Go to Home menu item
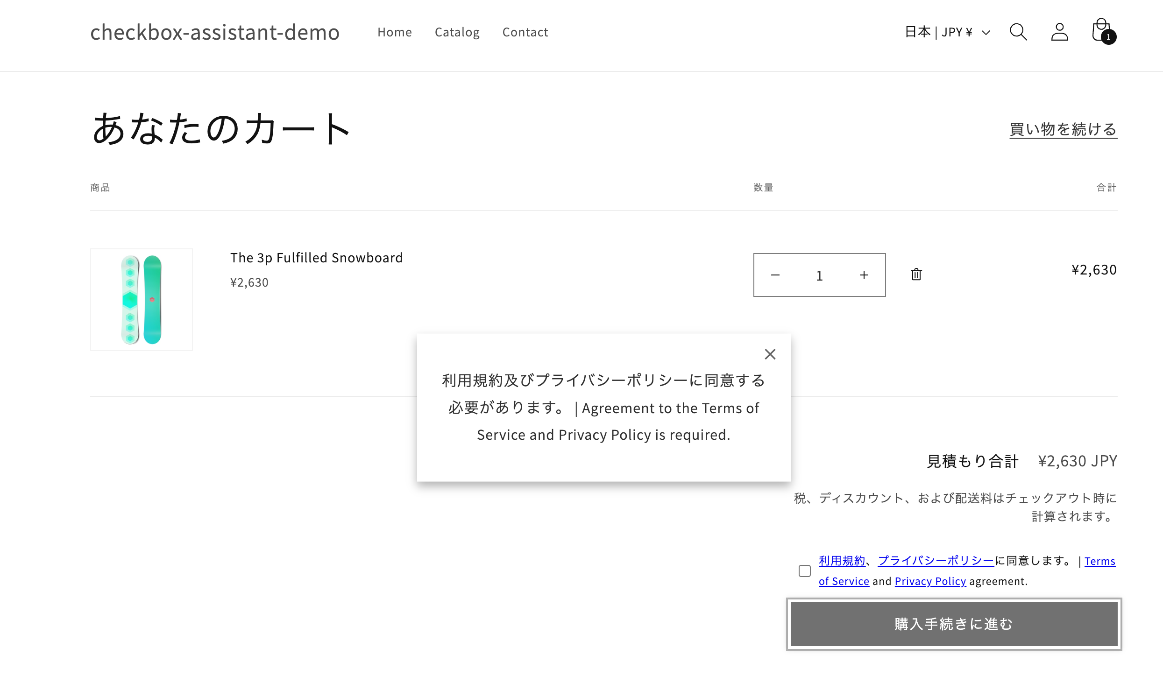The image size is (1163, 690). pos(395,32)
